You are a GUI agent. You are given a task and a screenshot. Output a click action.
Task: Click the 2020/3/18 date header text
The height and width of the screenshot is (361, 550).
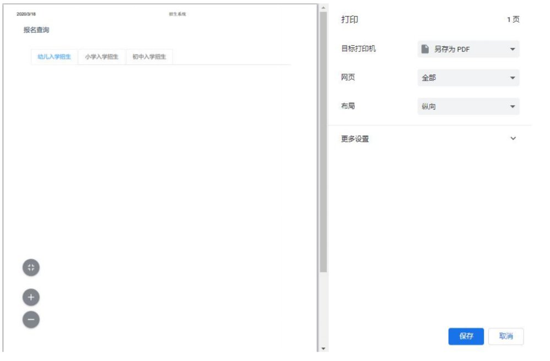pos(26,14)
